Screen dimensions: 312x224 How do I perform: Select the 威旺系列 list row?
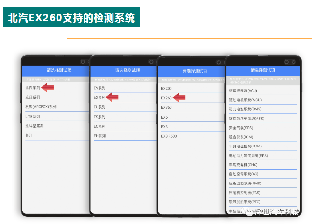(56, 97)
